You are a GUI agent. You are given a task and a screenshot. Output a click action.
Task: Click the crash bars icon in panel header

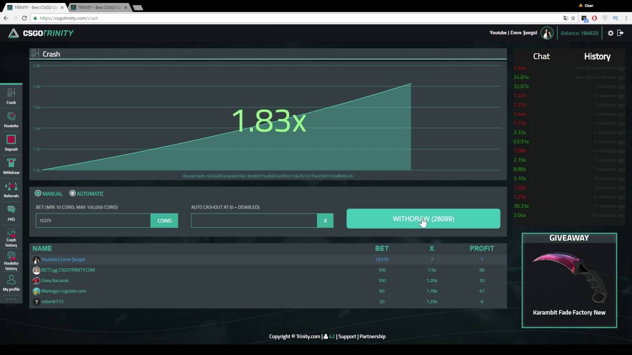pos(35,54)
